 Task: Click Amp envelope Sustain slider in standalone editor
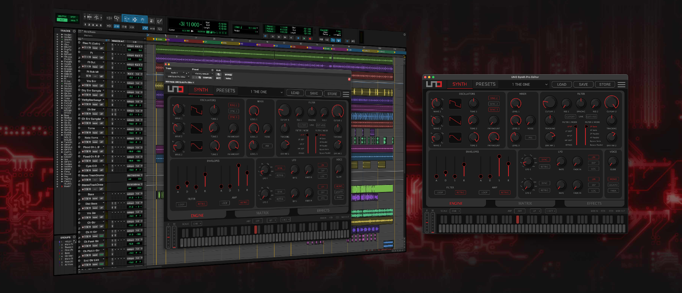499,157
